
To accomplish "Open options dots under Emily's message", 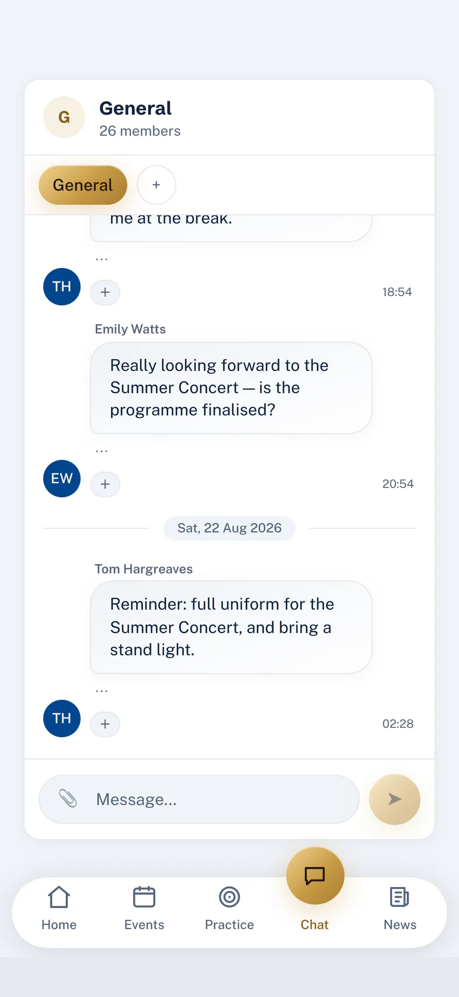I will (x=102, y=452).
